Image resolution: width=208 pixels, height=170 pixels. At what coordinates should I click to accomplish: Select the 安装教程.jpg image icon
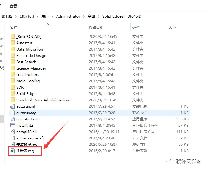pos(13,144)
